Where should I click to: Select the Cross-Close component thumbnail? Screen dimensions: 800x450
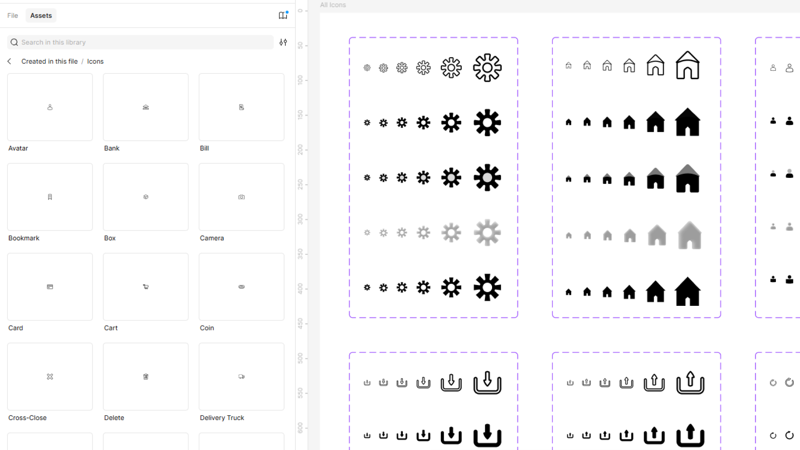point(50,377)
